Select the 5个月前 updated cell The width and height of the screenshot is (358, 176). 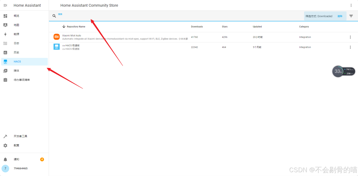click(x=257, y=47)
